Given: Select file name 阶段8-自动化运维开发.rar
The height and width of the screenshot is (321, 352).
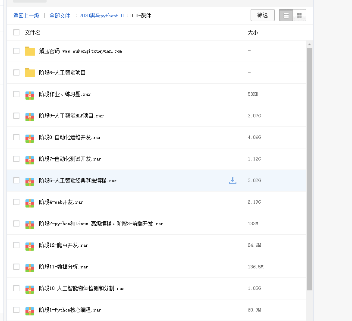Looking at the screenshot, I should pos(70,137).
